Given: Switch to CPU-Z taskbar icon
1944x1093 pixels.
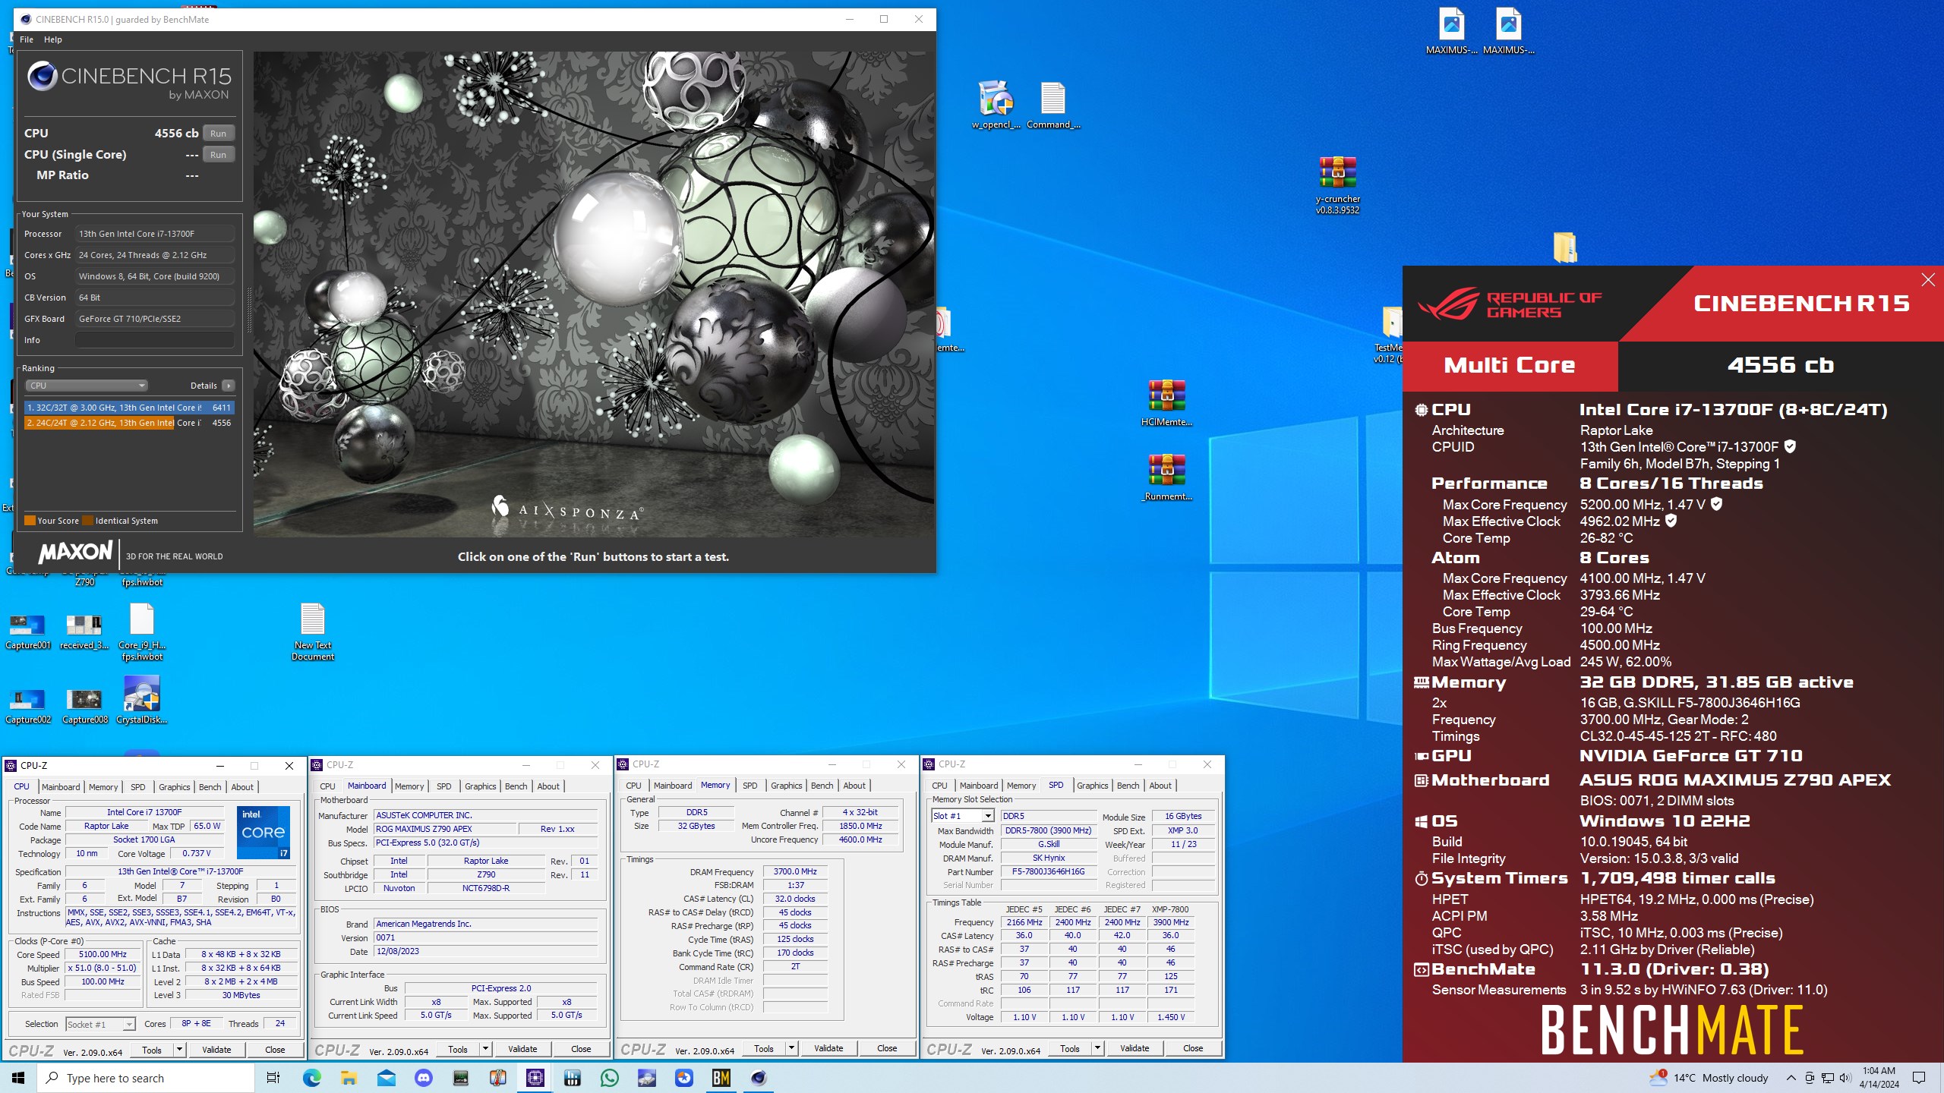Looking at the screenshot, I should [535, 1078].
